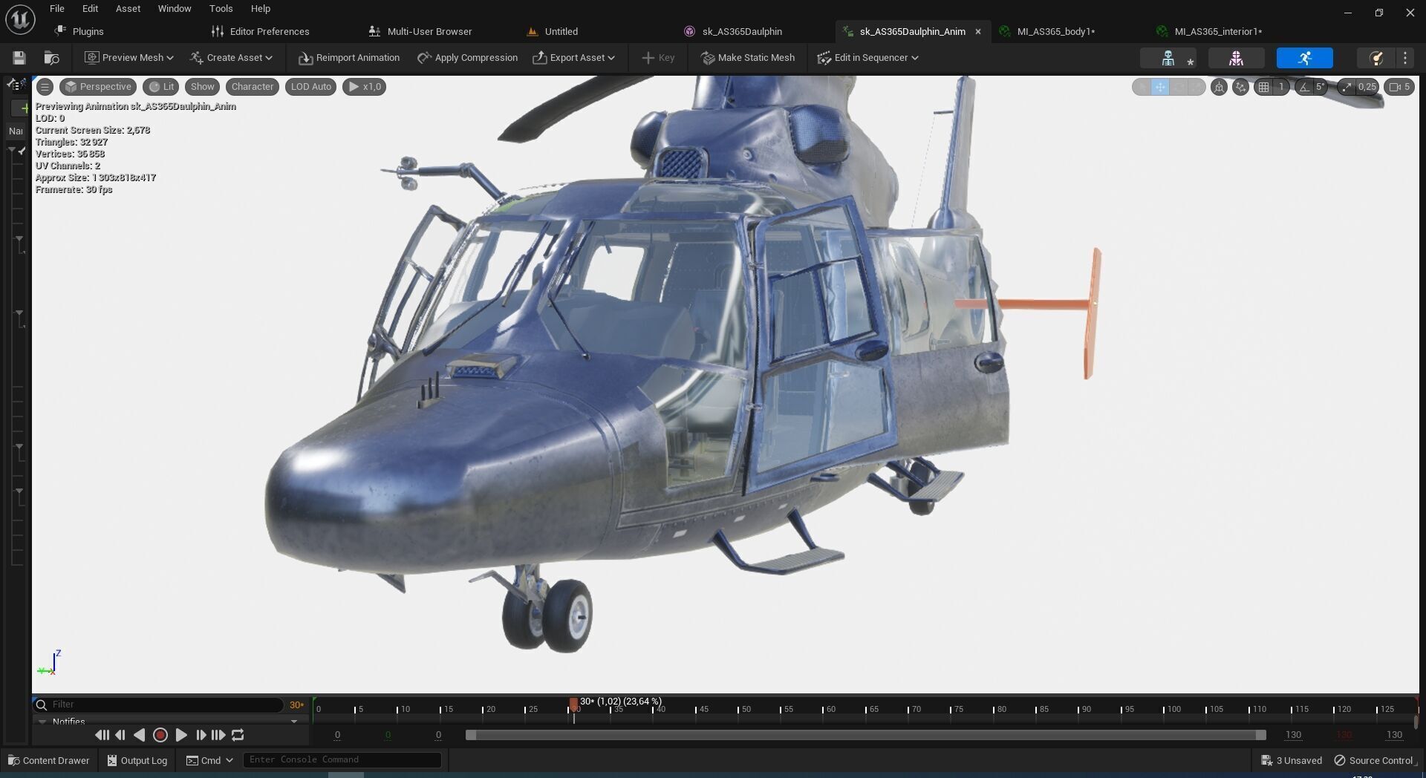The image size is (1426, 778).
Task: Open the camera speed setting
Action: pyautogui.click(x=1399, y=87)
